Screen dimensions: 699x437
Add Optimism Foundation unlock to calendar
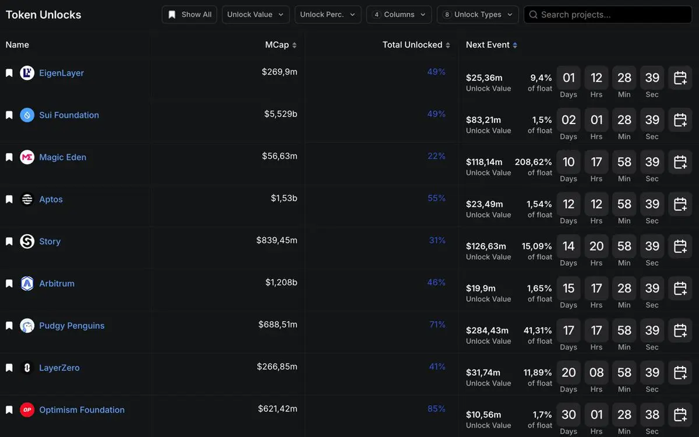(680, 415)
